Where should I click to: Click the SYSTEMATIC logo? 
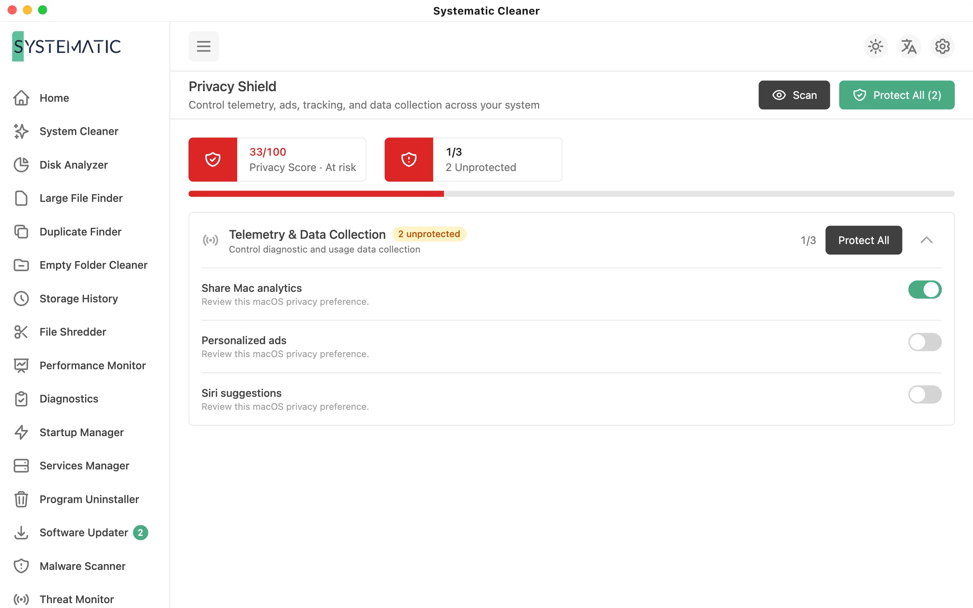pos(66,46)
